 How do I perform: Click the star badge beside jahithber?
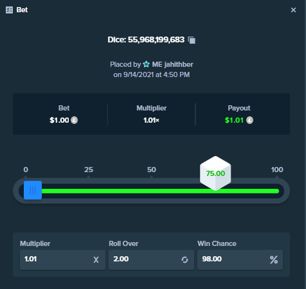coord(147,64)
